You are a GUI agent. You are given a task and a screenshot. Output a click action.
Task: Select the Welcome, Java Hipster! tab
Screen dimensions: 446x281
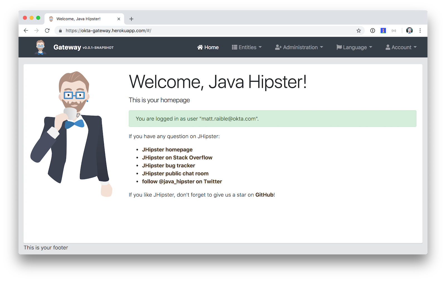[x=79, y=19]
